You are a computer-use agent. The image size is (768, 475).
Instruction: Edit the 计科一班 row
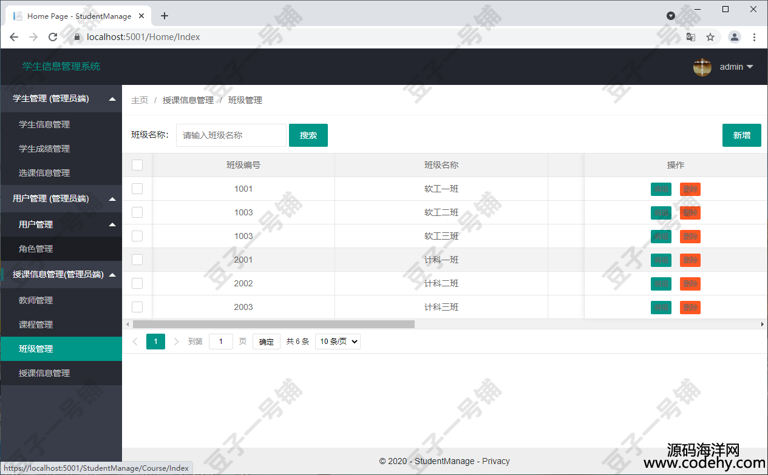661,260
